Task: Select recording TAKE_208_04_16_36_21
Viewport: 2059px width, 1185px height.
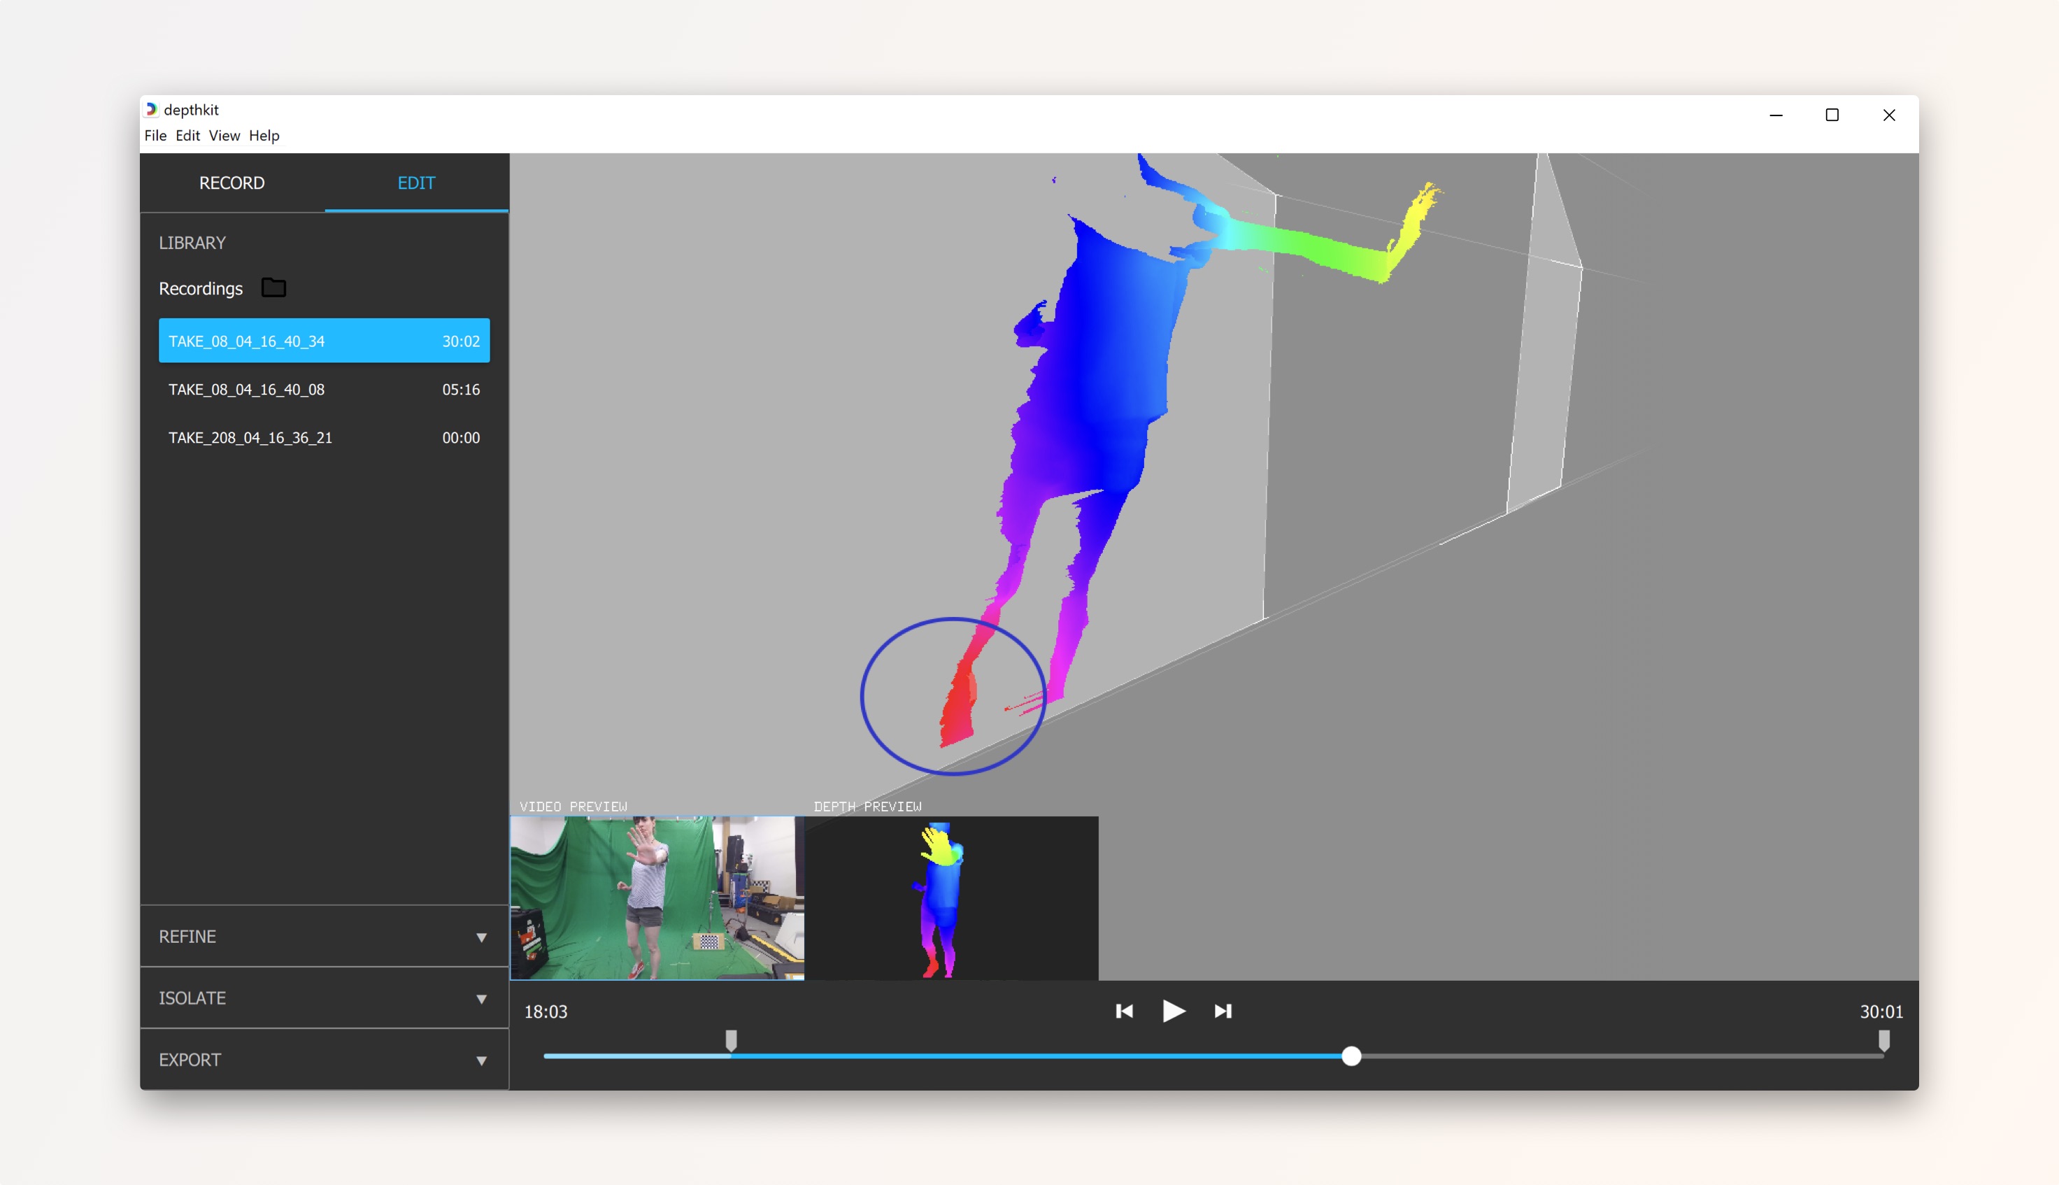Action: point(324,438)
